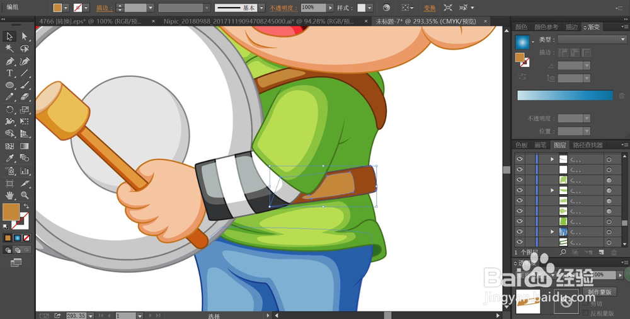Switch to the Nipic_20180988 document tab

tap(259, 21)
